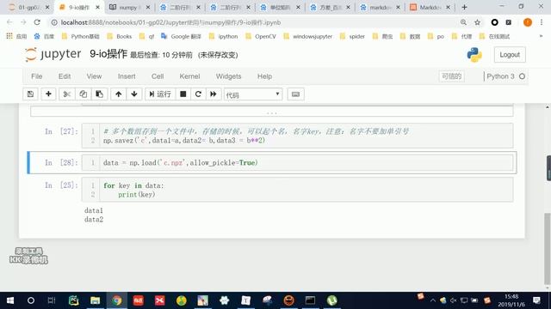Click the notebook title 9-io操作
551x309 pixels.
(x=108, y=54)
